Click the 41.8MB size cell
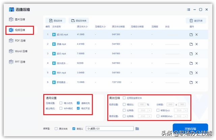Viewport: 216px width, 140px height. click(81, 34)
